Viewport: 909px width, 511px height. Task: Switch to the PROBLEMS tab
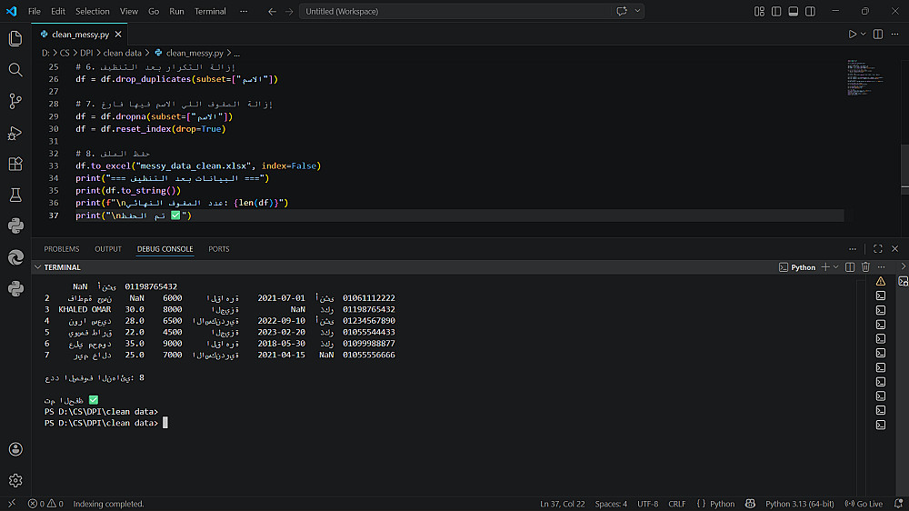(x=62, y=248)
